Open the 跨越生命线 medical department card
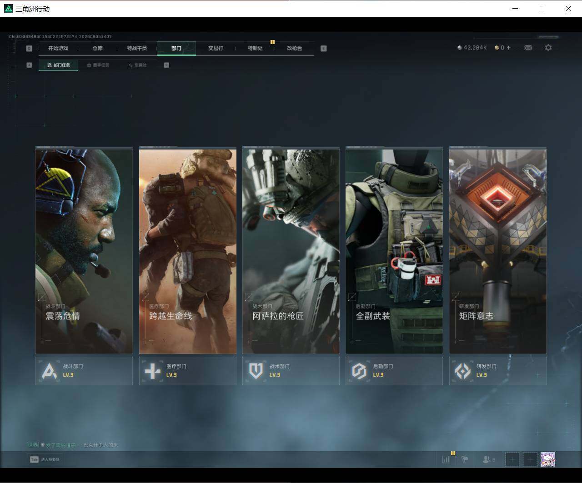Screen dimensions: 582x483 (188, 251)
